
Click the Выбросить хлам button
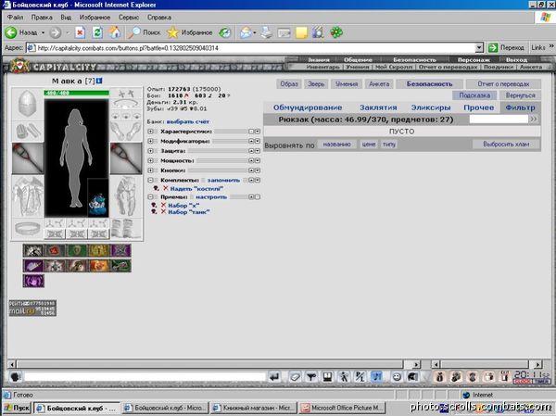pyautogui.click(x=506, y=145)
